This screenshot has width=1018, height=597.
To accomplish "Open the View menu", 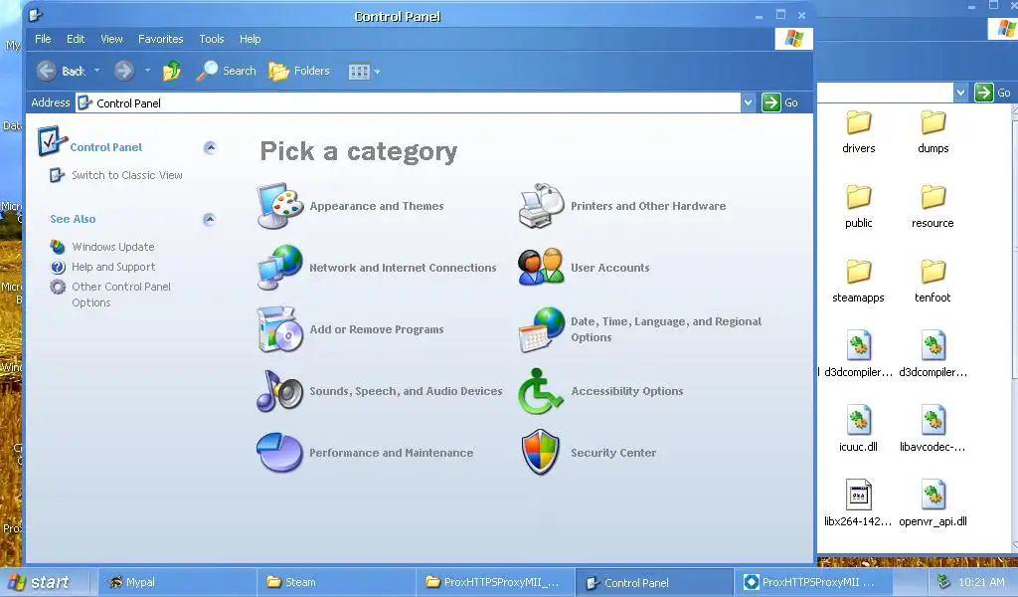I will (111, 39).
